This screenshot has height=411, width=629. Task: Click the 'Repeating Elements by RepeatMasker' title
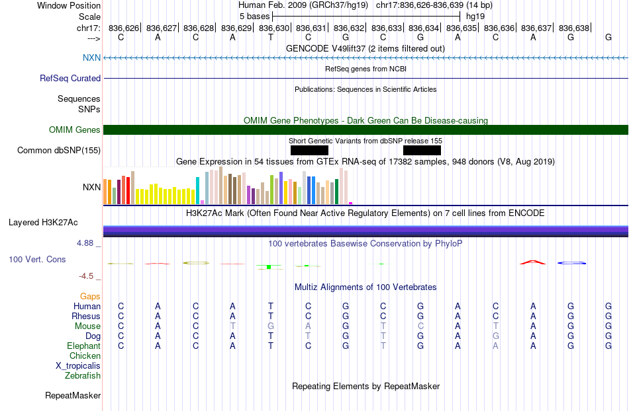[366, 386]
